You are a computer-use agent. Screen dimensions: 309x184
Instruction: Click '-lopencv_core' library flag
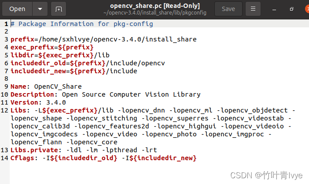click(x=92, y=142)
